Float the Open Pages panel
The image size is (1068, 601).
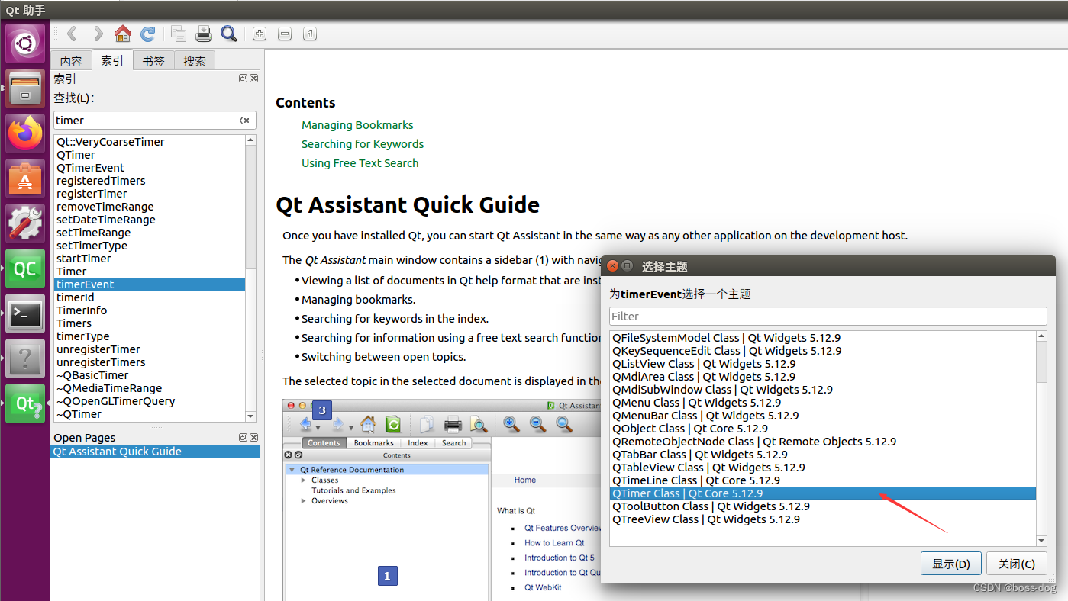pos(243,438)
